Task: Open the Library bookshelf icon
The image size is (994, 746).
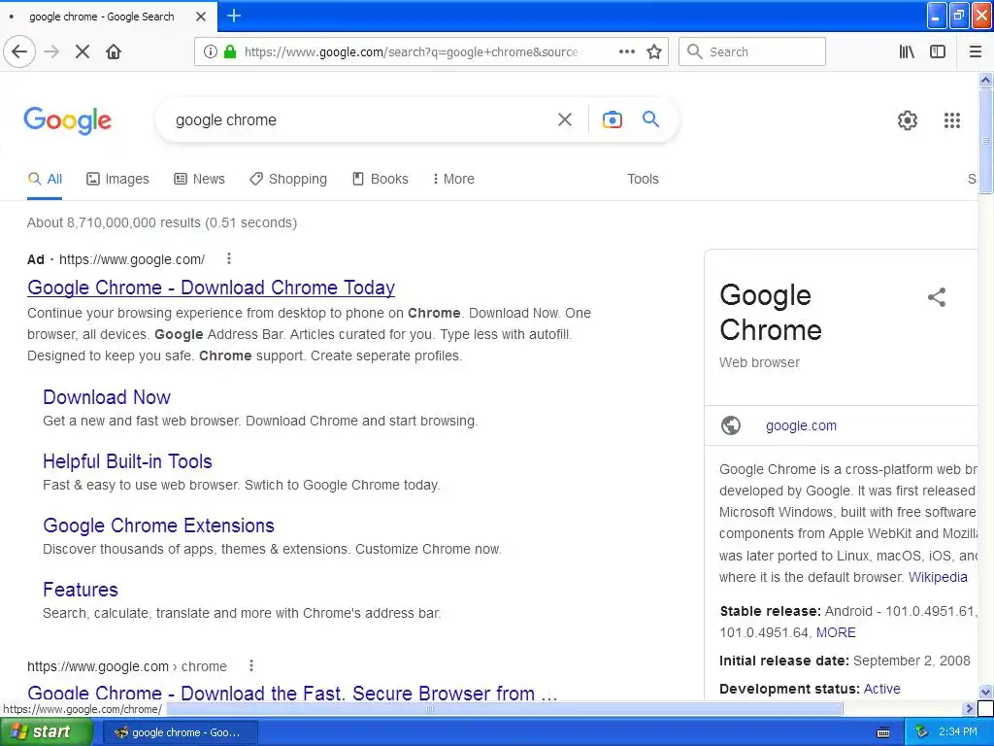Action: tap(907, 51)
